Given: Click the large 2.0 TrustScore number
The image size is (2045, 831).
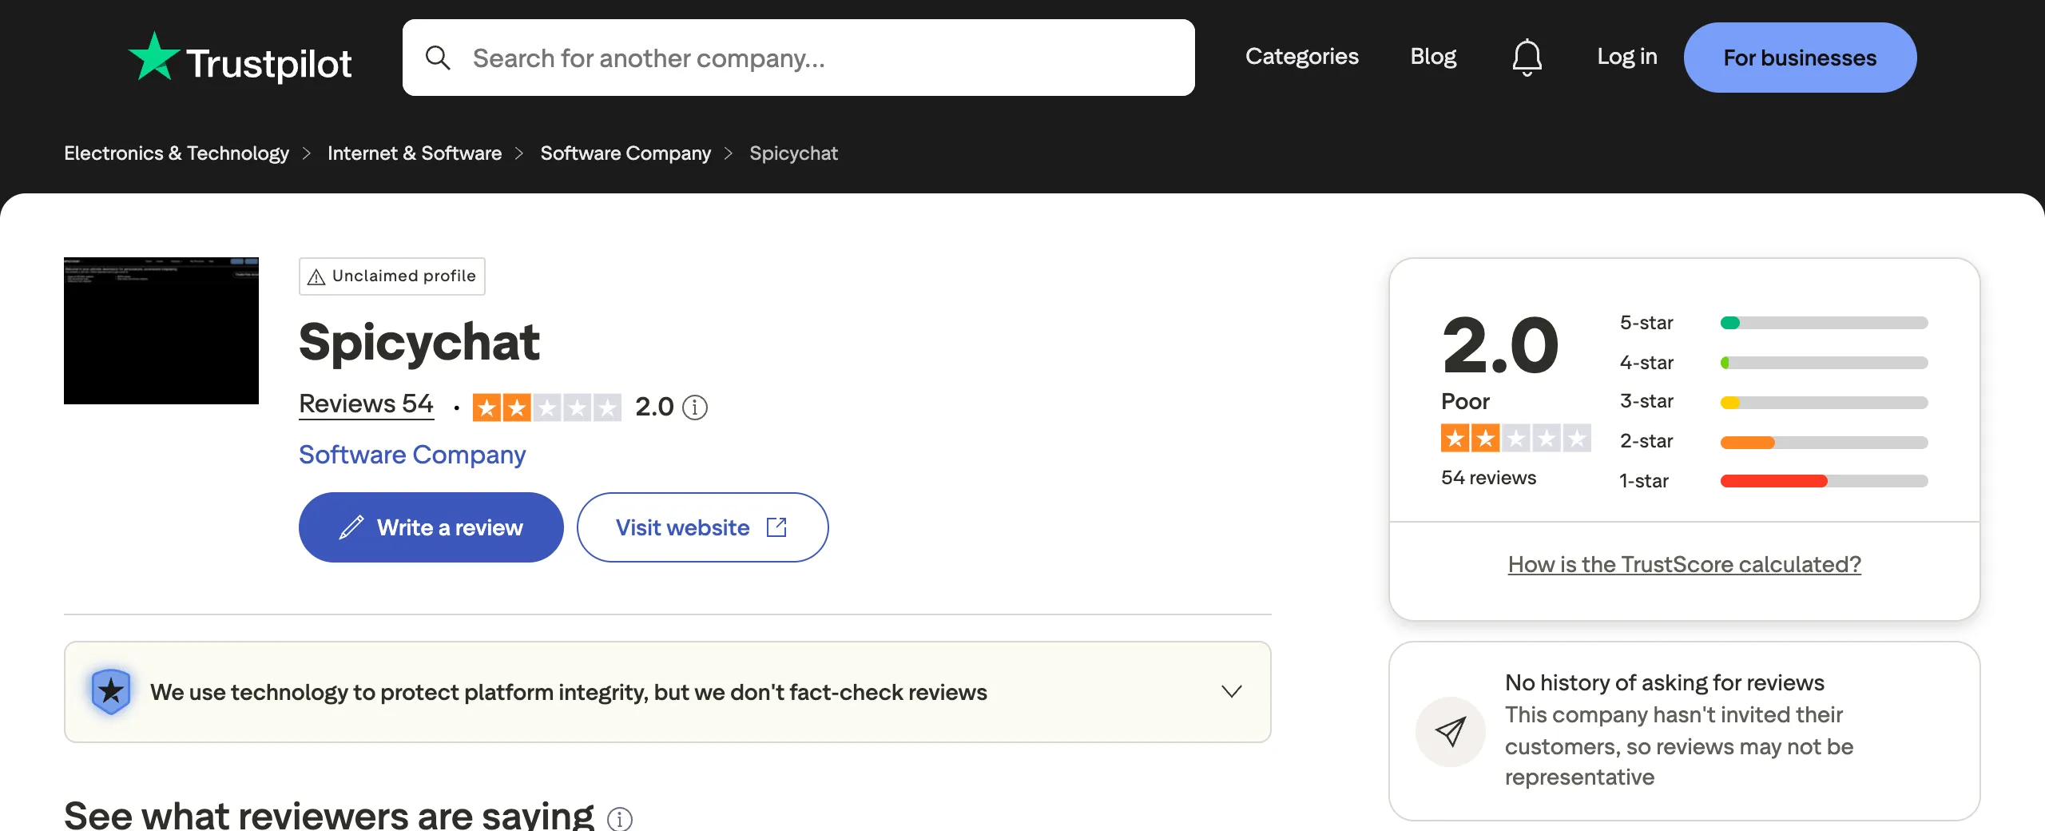Looking at the screenshot, I should point(1500,345).
